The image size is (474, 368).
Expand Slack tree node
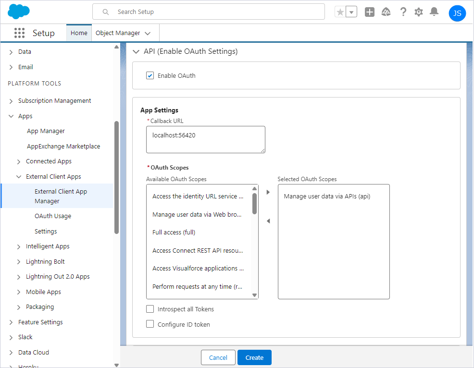11,337
